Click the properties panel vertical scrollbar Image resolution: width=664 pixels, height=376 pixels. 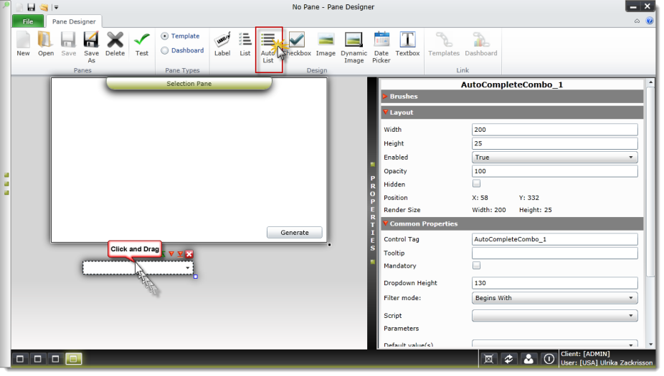click(650, 182)
